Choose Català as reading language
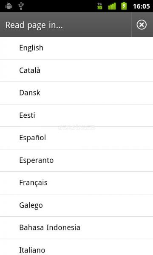 tap(76, 71)
